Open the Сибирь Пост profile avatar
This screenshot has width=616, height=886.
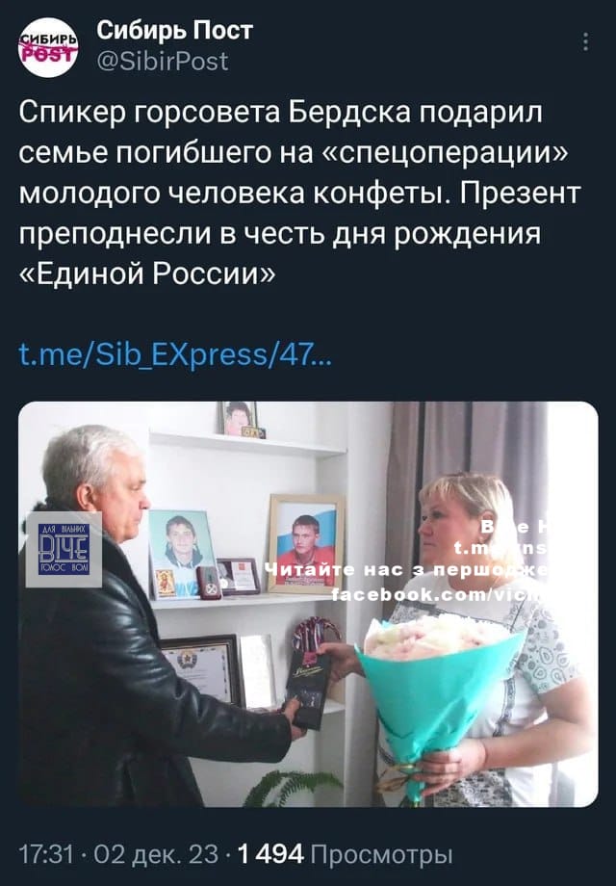click(x=48, y=47)
